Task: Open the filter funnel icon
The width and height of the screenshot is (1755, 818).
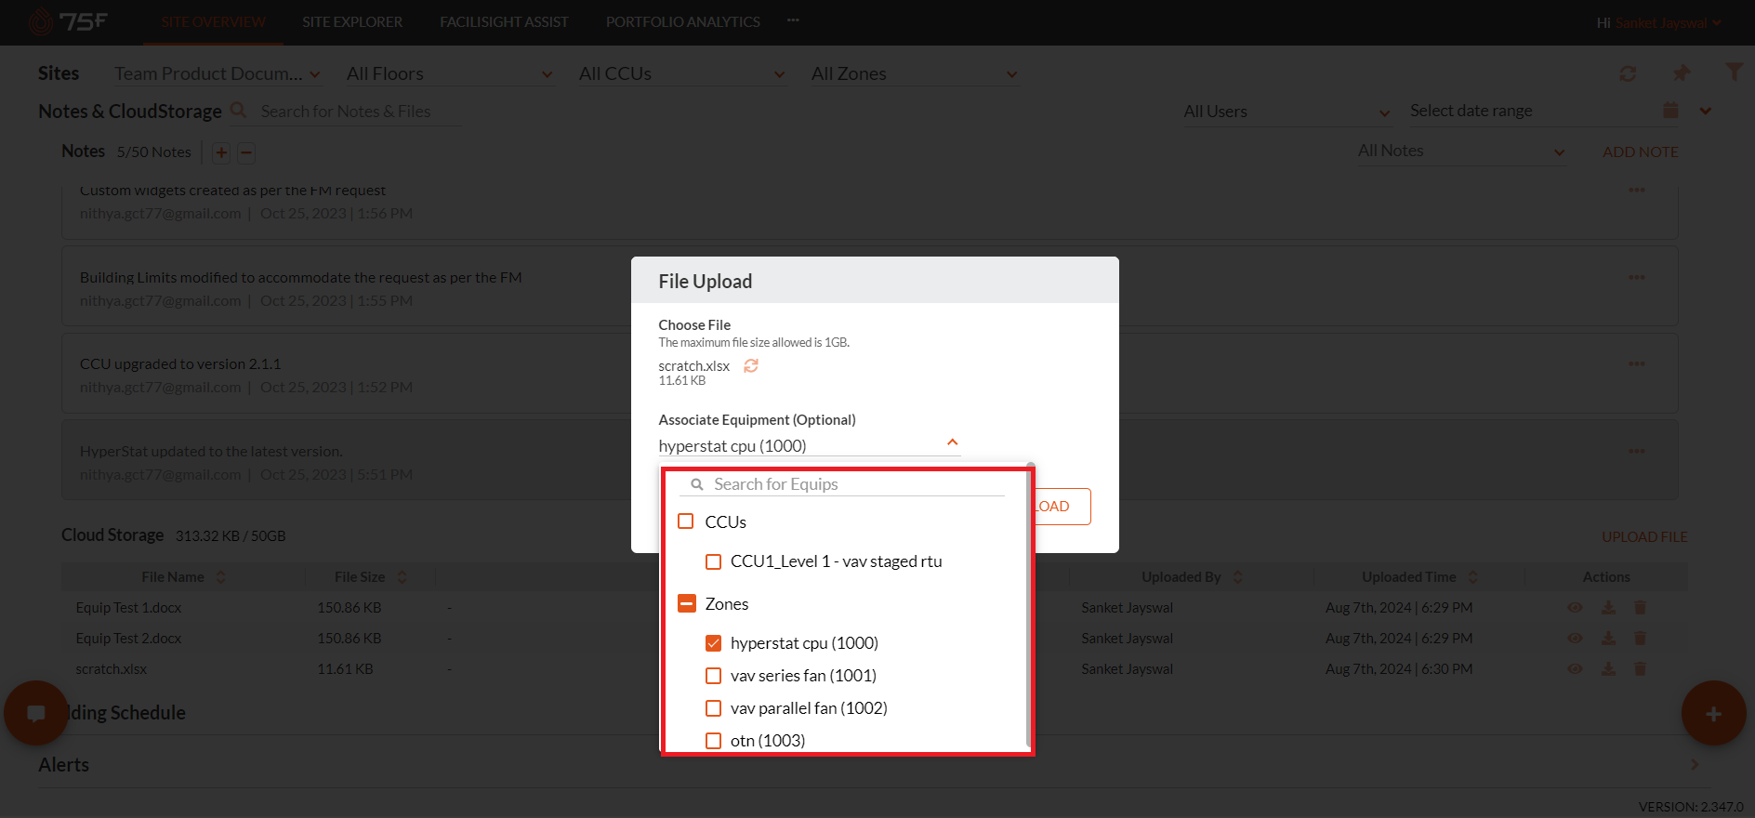Action: click(x=1734, y=72)
